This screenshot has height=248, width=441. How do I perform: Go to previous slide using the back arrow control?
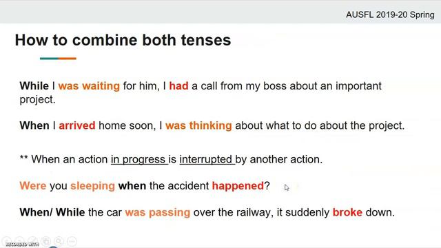pos(6,241)
